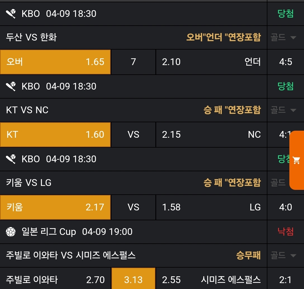
Task: Open the orange shopping cart button
Action: tap(296, 160)
